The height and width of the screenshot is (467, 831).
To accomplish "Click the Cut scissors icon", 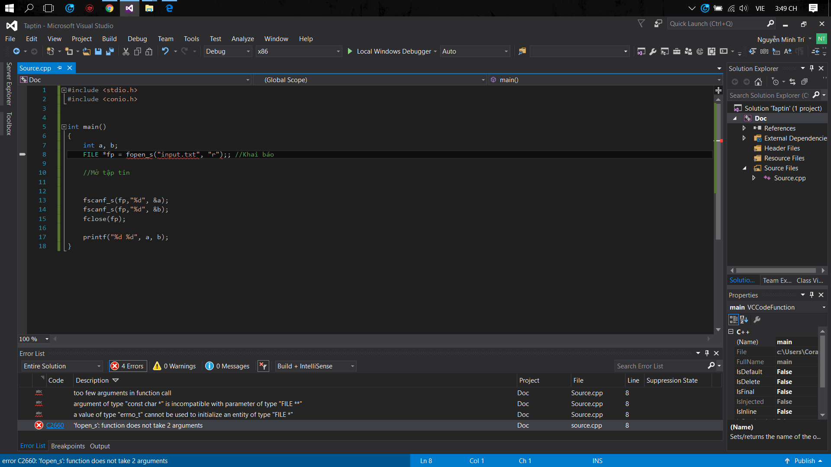I will (126, 51).
